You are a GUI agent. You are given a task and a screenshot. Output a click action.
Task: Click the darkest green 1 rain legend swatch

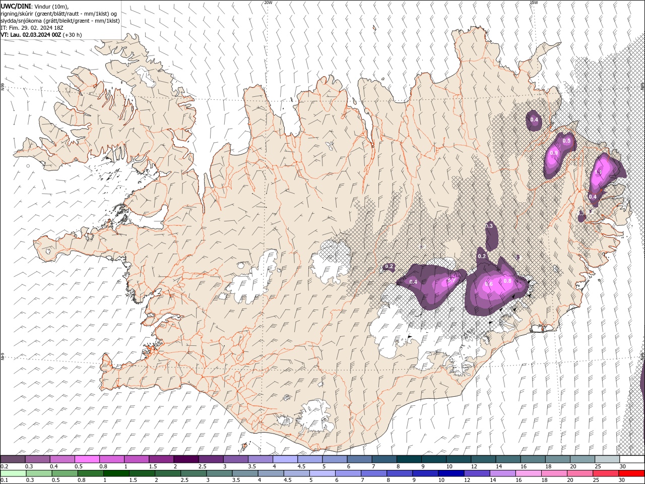[116, 473]
